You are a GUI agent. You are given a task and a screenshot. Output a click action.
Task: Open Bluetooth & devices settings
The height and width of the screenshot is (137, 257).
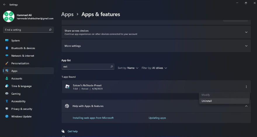pyautogui.click(x=23, y=48)
